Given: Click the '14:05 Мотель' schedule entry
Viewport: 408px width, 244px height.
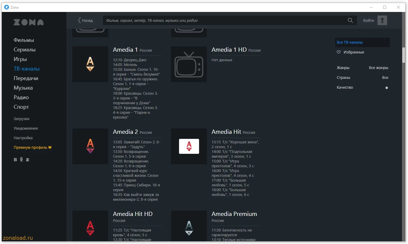Looking at the screenshot, I should 125,65.
